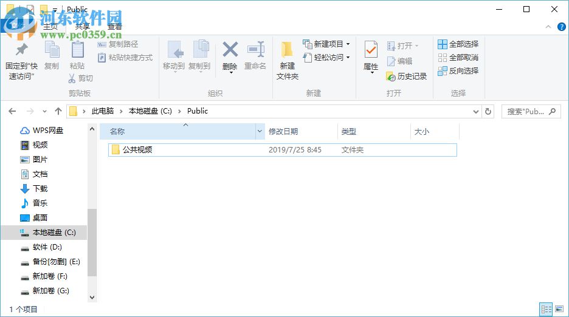
Task: Click Edit (编辑) in ribbon
Action: 399,61
